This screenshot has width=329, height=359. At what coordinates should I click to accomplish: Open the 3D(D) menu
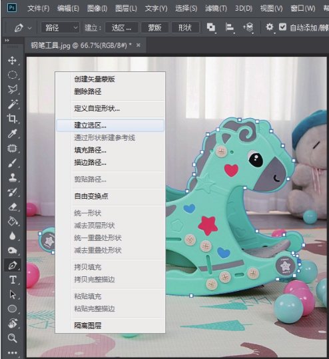pyautogui.click(x=244, y=9)
